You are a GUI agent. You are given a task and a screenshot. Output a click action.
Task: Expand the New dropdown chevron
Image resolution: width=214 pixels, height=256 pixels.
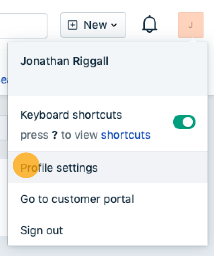pyautogui.click(x=114, y=25)
